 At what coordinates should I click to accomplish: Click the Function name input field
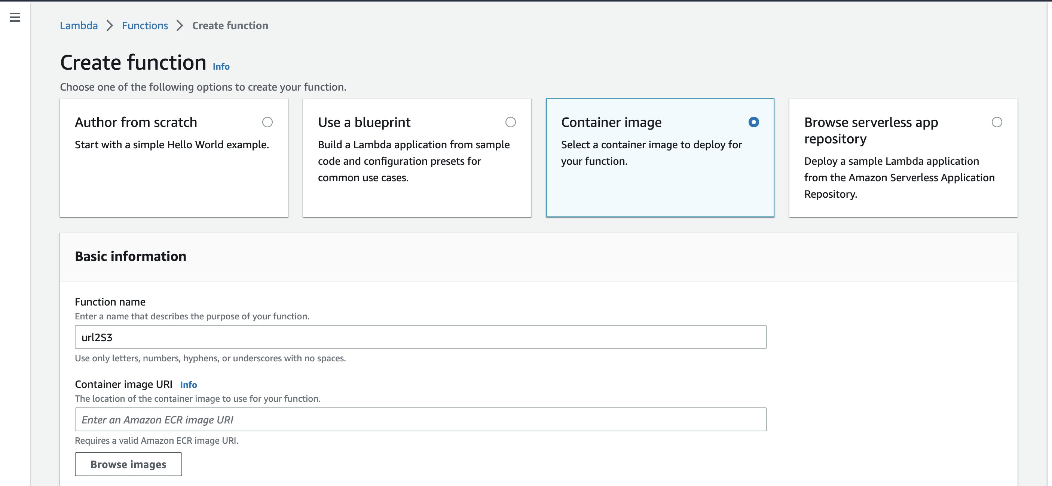(x=421, y=337)
